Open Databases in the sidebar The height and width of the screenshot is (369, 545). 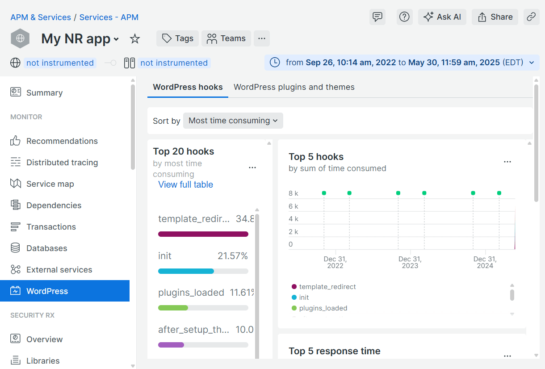pyautogui.click(x=65, y=248)
